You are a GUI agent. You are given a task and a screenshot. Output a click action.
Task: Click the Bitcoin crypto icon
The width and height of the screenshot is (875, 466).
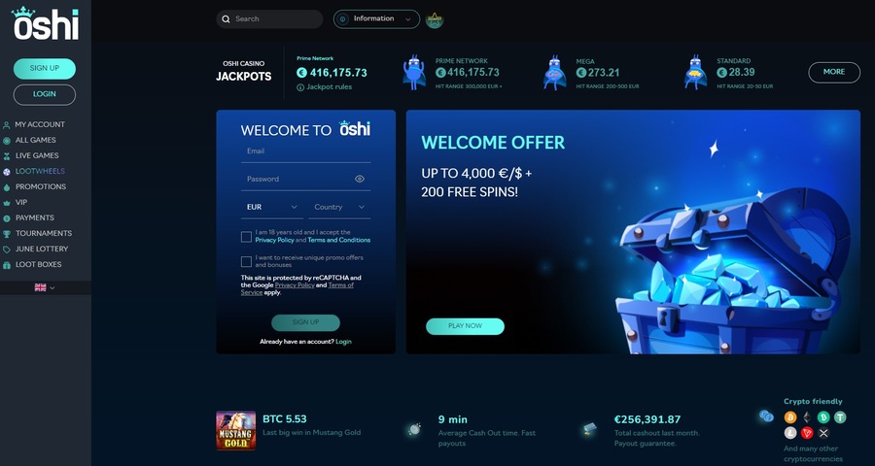790,416
